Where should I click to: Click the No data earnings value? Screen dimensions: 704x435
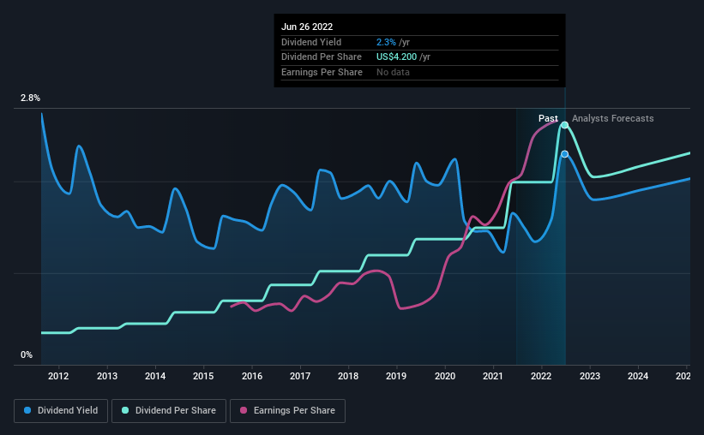(x=393, y=72)
